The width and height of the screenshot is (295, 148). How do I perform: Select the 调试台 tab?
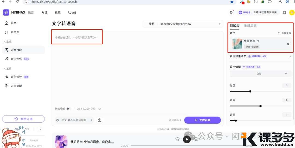pos(234,26)
